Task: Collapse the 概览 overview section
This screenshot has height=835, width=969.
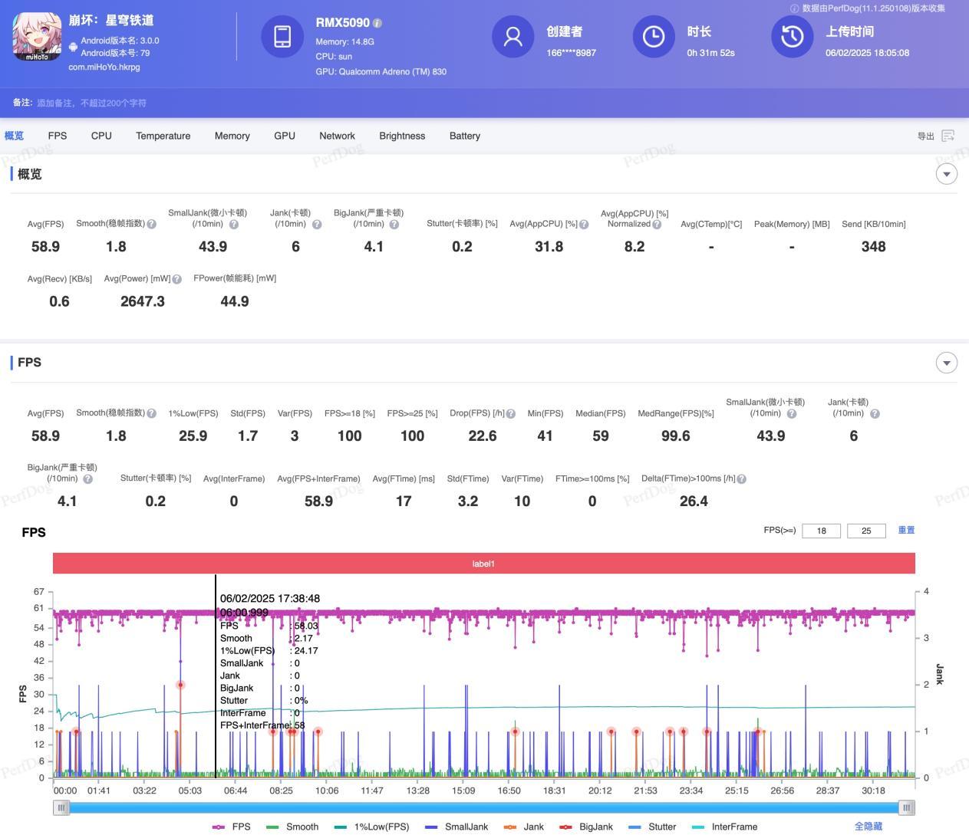Action: (x=947, y=174)
